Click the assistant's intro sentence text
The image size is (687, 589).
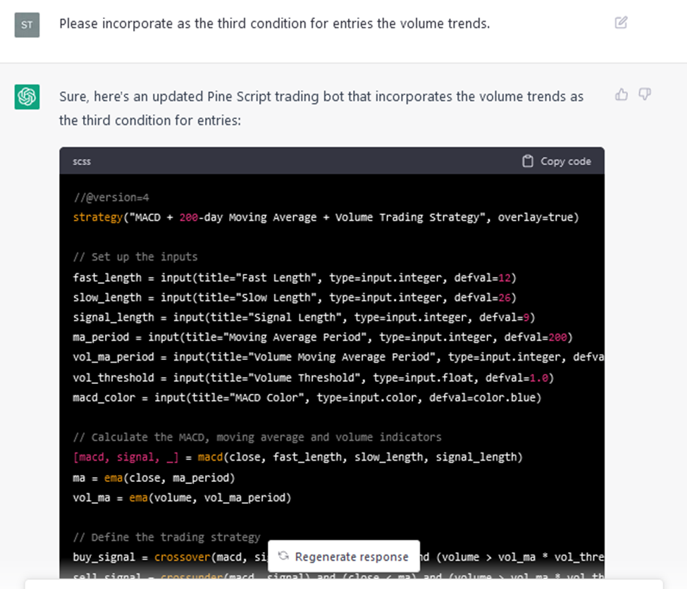pyautogui.click(x=321, y=108)
